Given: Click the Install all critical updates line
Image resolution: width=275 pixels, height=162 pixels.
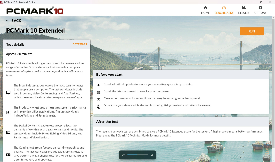Looking at the screenshot, I should point(148,84).
